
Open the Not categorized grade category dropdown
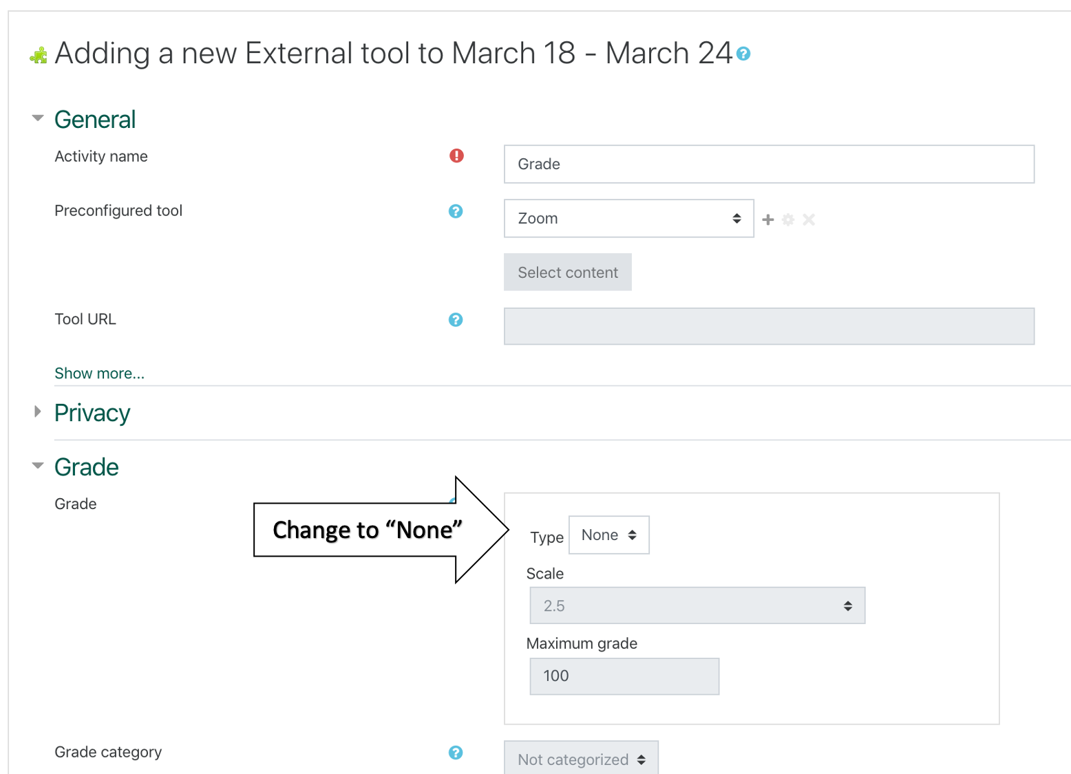581,759
